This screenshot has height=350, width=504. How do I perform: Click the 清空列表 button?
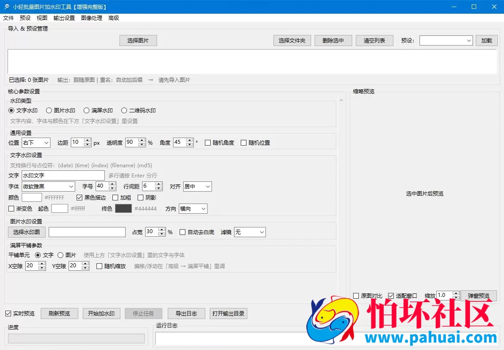(x=374, y=41)
